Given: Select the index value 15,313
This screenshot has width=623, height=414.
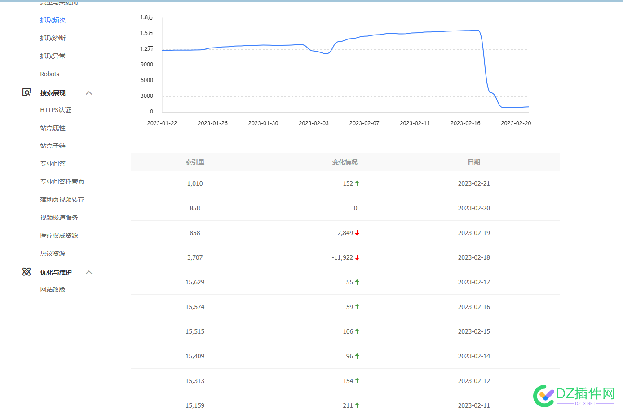Looking at the screenshot, I should [x=195, y=381].
